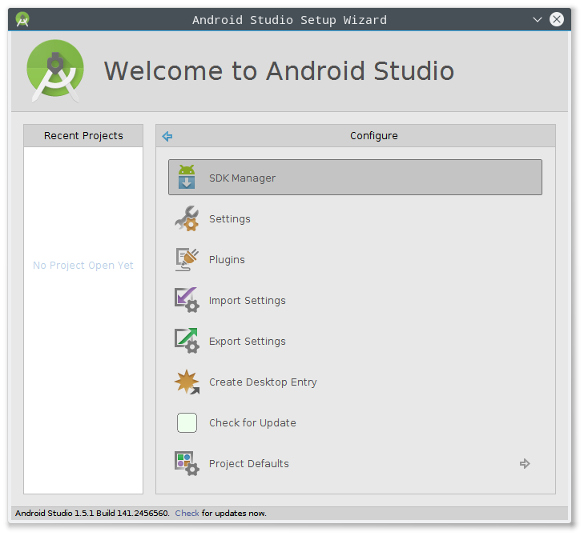Click the build version text in status bar

coord(92,514)
